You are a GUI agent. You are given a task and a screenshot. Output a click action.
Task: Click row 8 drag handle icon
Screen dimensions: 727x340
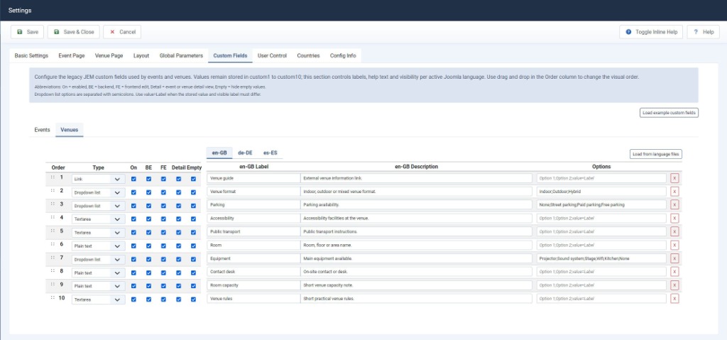(53, 271)
